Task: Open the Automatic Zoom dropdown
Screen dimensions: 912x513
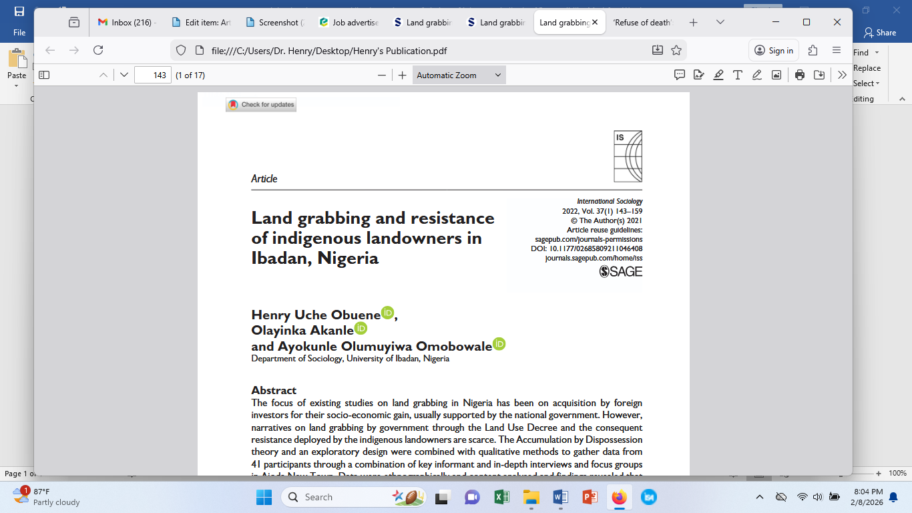Action: [459, 75]
